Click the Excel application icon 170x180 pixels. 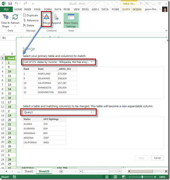pyautogui.click(x=3, y=3)
